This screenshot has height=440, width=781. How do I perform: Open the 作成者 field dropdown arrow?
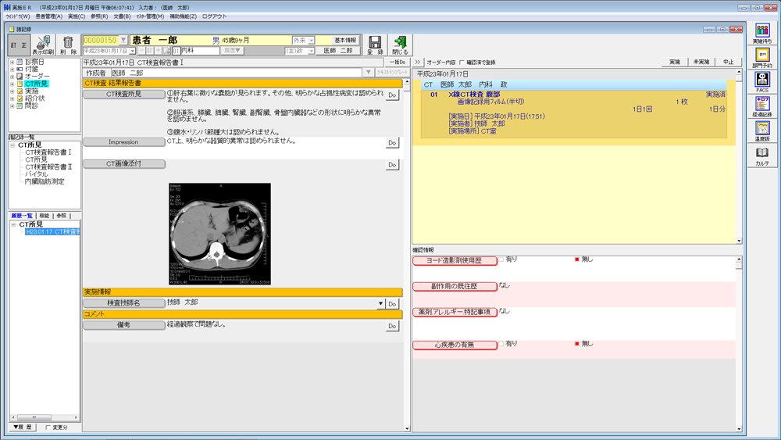pos(368,73)
